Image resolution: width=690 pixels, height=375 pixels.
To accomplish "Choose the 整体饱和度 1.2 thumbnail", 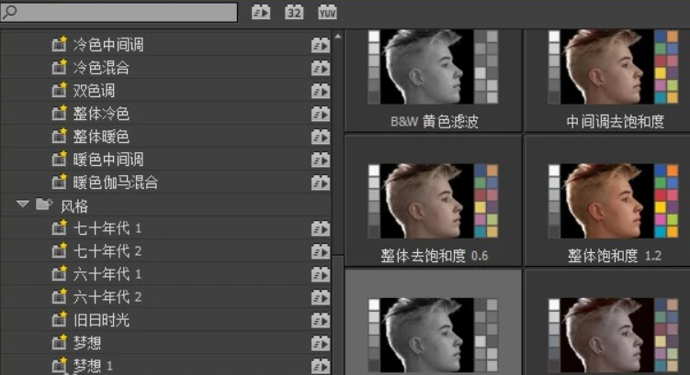I will pos(613,201).
